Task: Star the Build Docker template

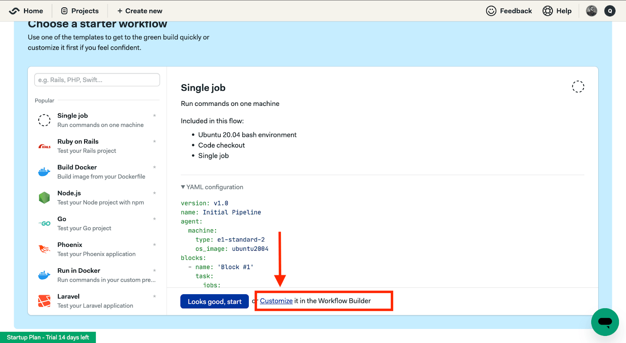Action: coord(155,167)
